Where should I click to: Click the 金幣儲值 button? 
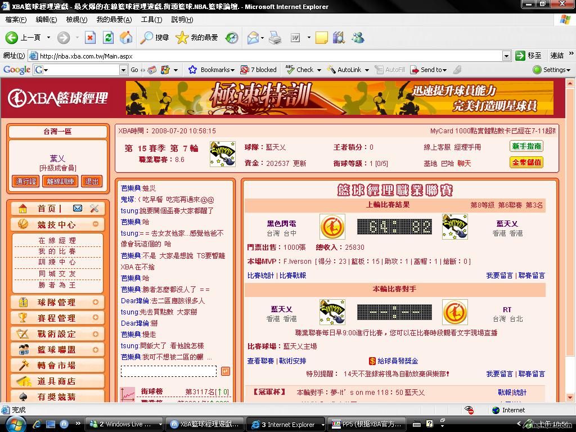[526, 163]
